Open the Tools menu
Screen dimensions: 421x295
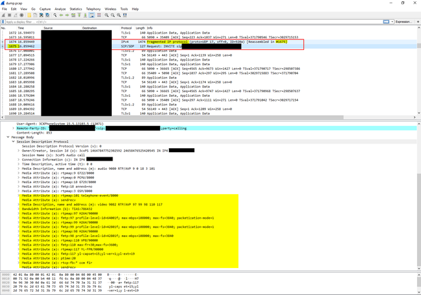(x=124, y=9)
